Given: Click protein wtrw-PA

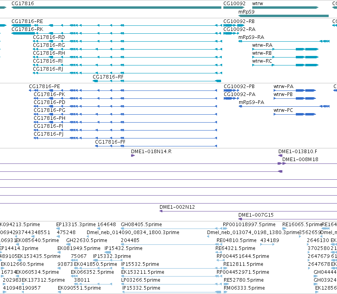Looking at the screenshot, I should click(284, 86).
